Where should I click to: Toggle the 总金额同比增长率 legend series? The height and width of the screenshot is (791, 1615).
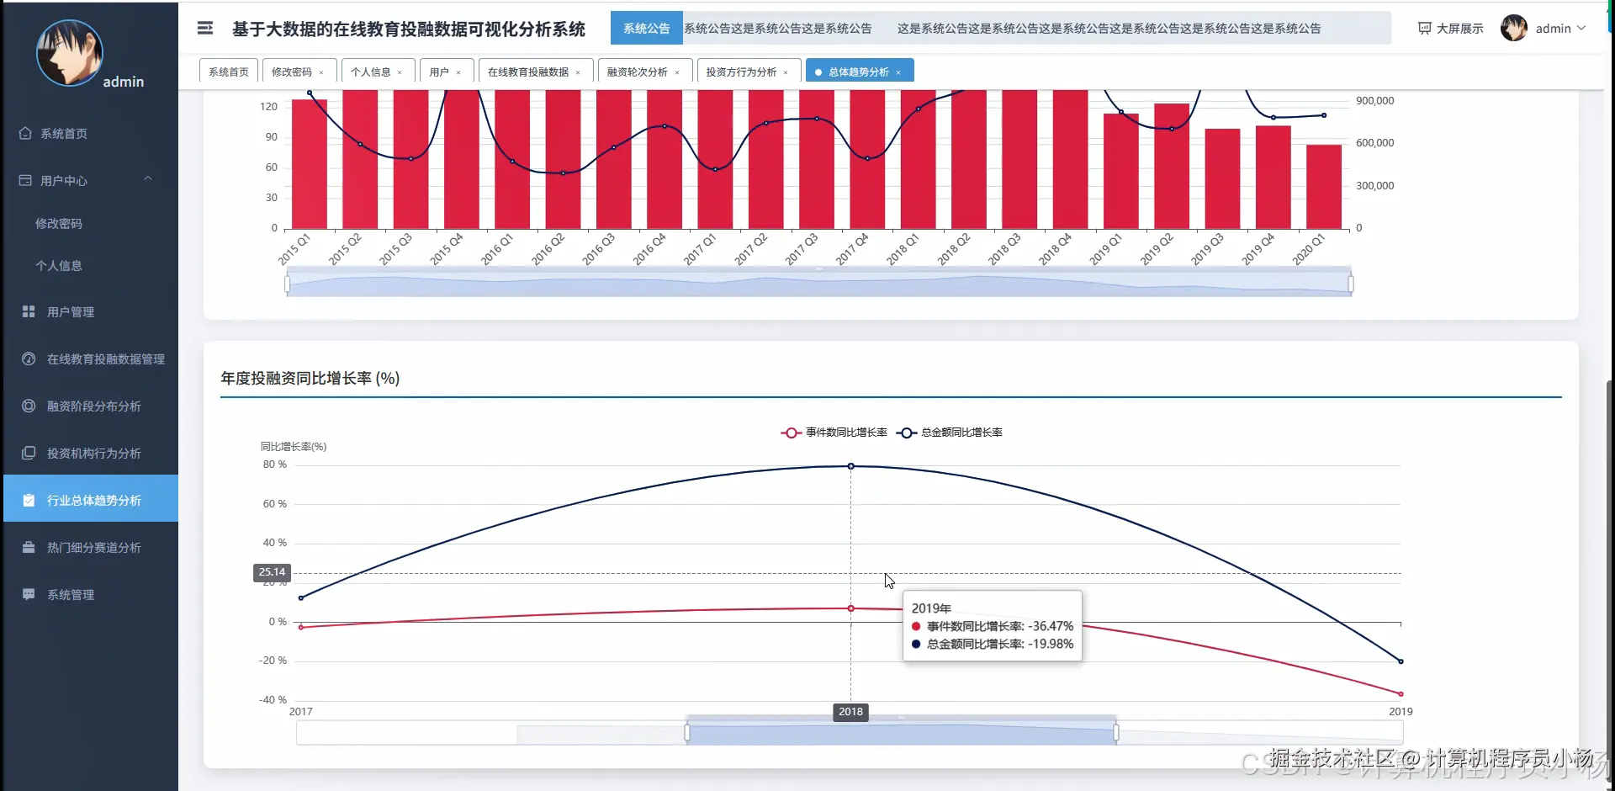click(x=950, y=433)
